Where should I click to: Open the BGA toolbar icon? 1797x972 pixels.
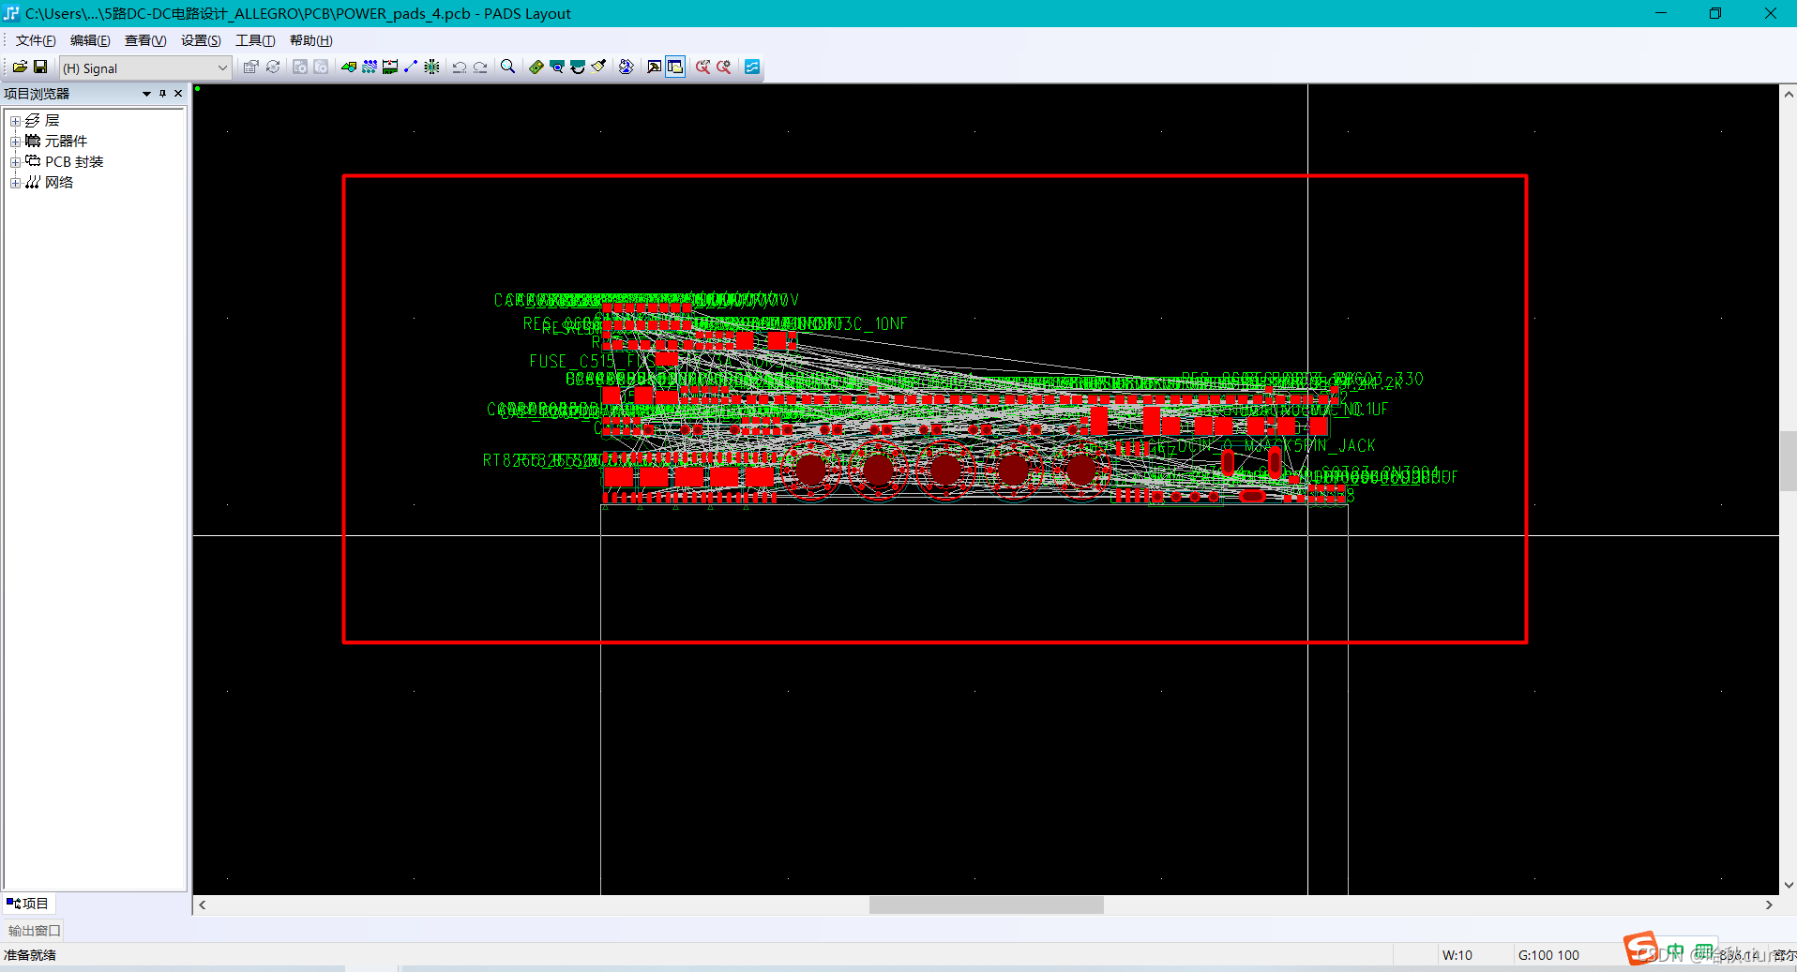coord(431,67)
